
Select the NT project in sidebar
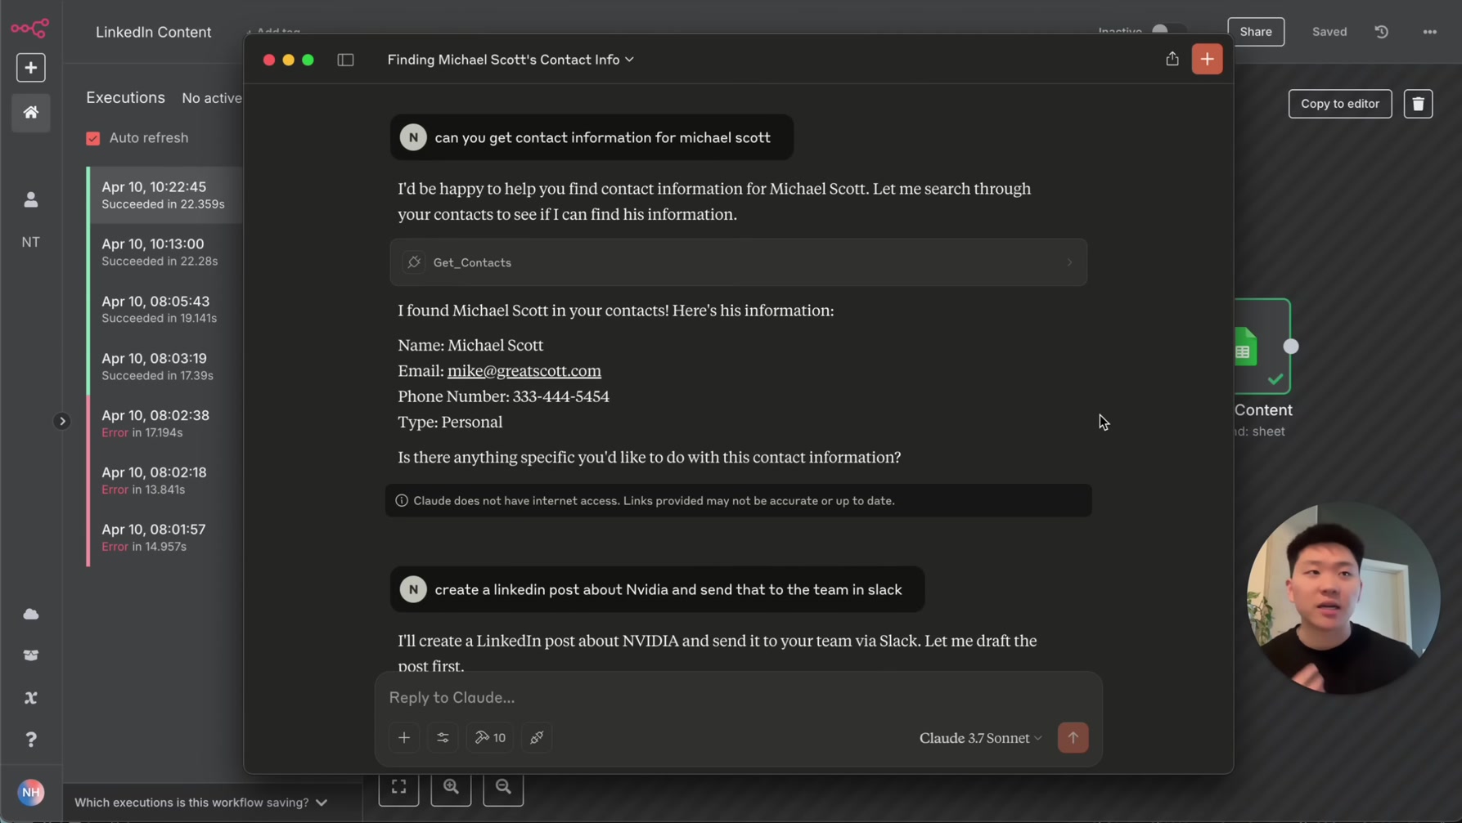(x=31, y=242)
